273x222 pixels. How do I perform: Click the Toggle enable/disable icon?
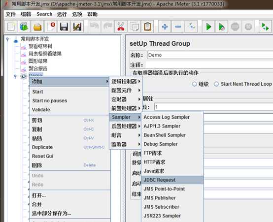191,27
